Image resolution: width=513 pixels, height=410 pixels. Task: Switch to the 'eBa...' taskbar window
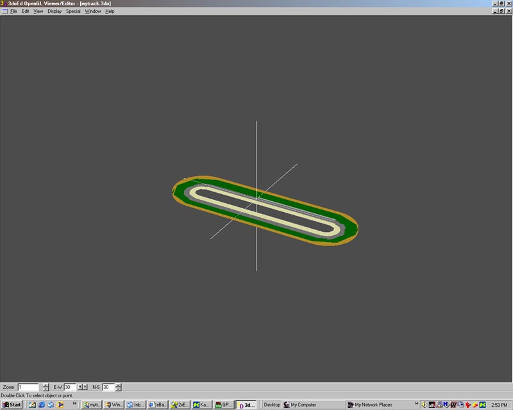pyautogui.click(x=158, y=405)
